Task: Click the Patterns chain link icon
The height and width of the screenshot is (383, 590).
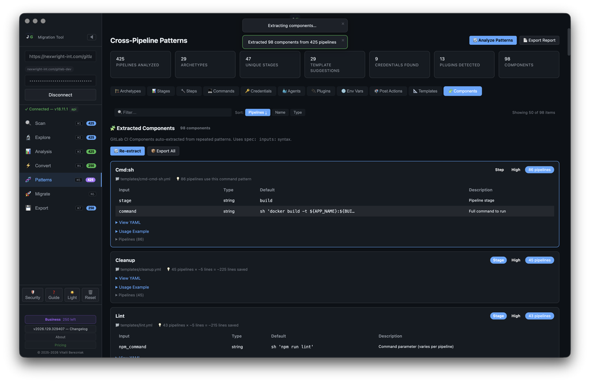Action: click(x=28, y=180)
